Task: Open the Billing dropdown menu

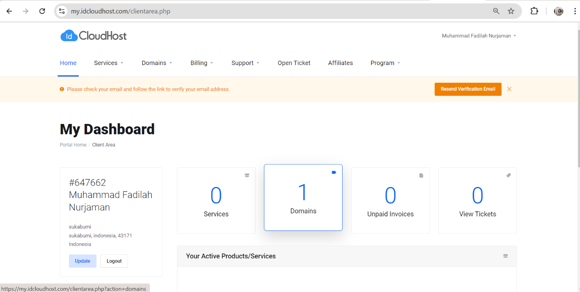Action: click(202, 63)
